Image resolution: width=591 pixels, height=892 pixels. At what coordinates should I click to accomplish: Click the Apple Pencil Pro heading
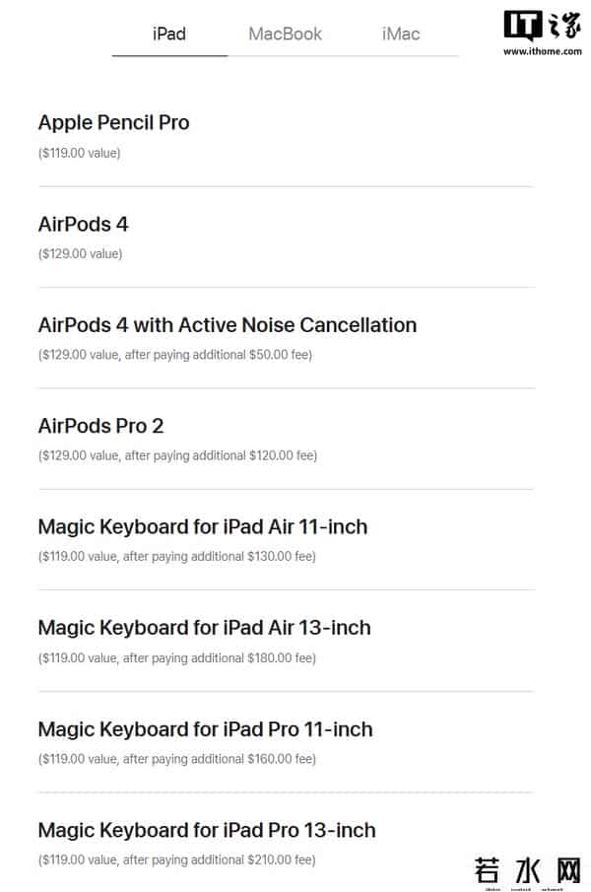113,123
